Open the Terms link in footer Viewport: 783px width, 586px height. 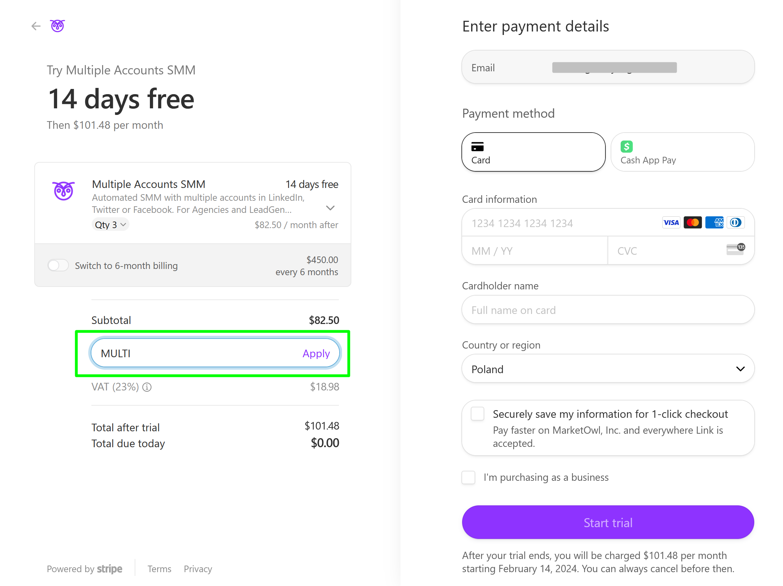point(159,569)
